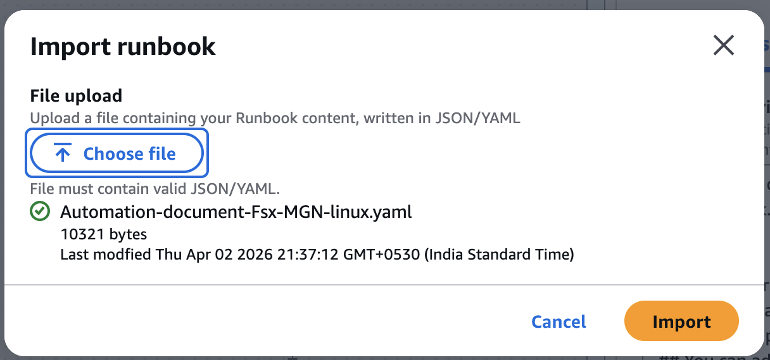
Task: Cancel the runbook import
Action: 559,321
